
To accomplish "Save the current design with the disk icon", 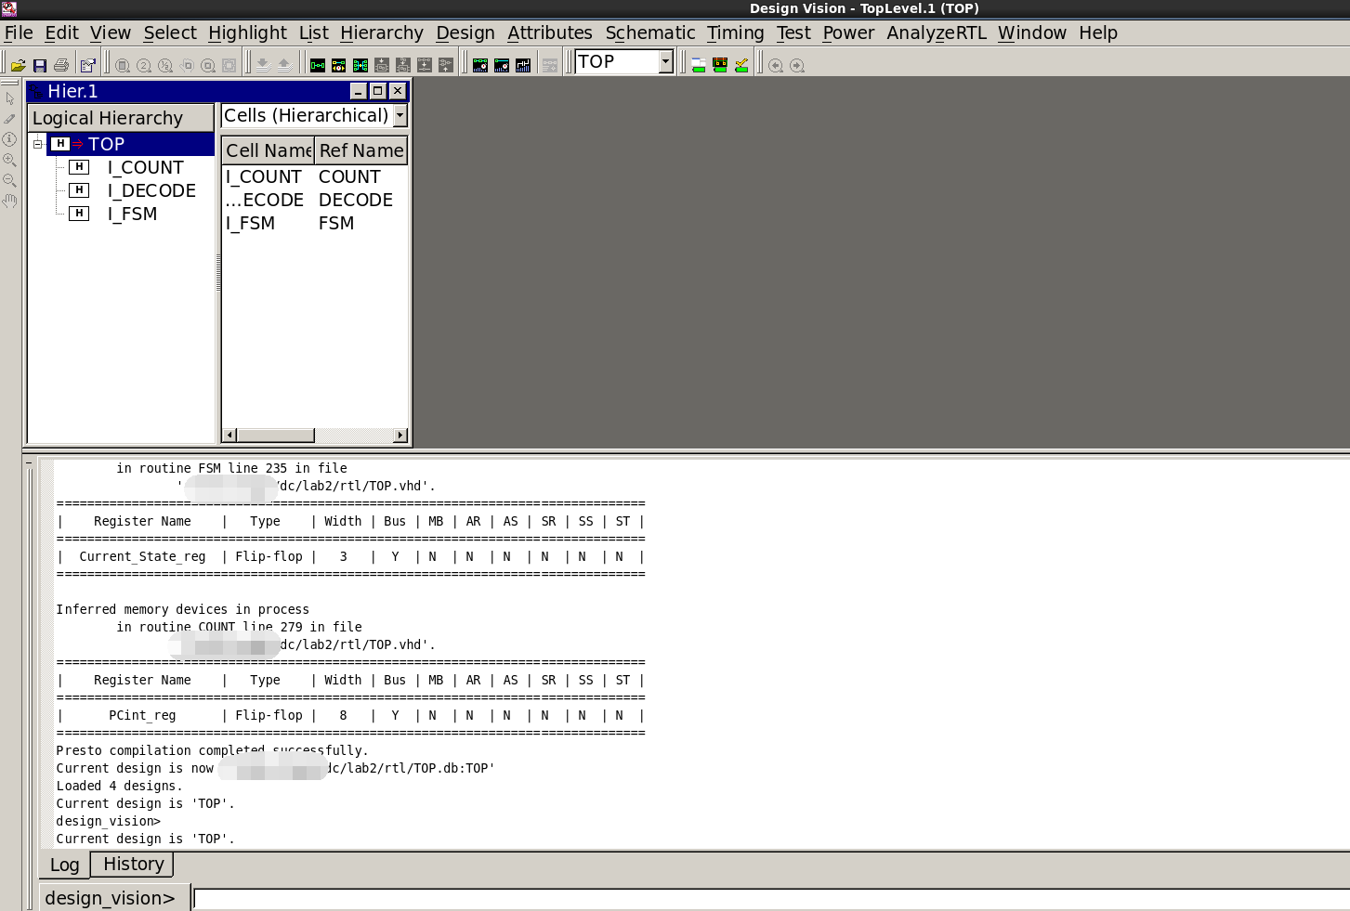I will coord(40,64).
